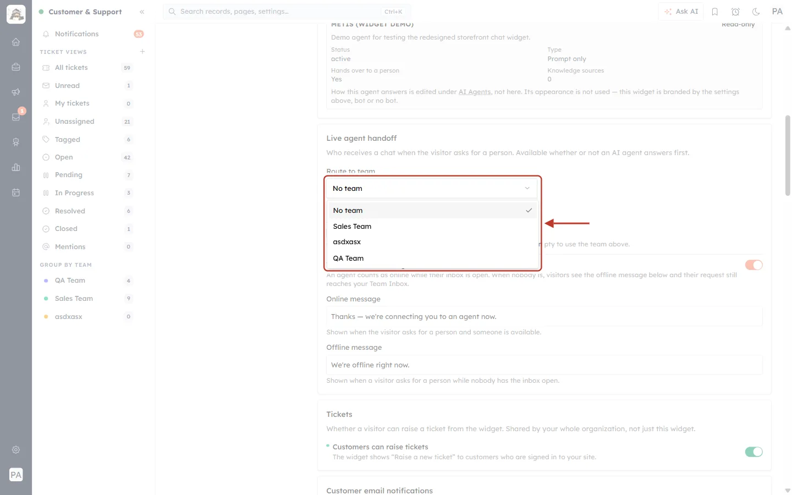Open the Resolved tickets view

pos(88,211)
